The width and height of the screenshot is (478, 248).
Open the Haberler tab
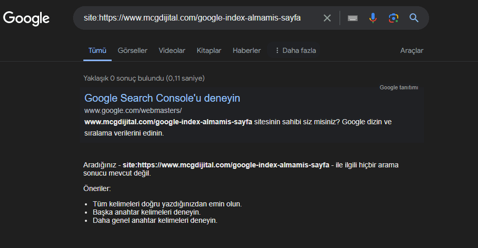pos(246,50)
